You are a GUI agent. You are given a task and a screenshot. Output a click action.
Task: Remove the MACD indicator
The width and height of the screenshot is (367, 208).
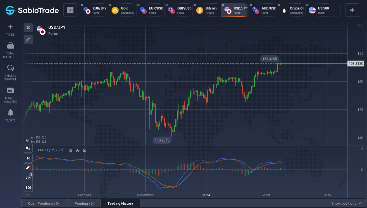[84, 151]
